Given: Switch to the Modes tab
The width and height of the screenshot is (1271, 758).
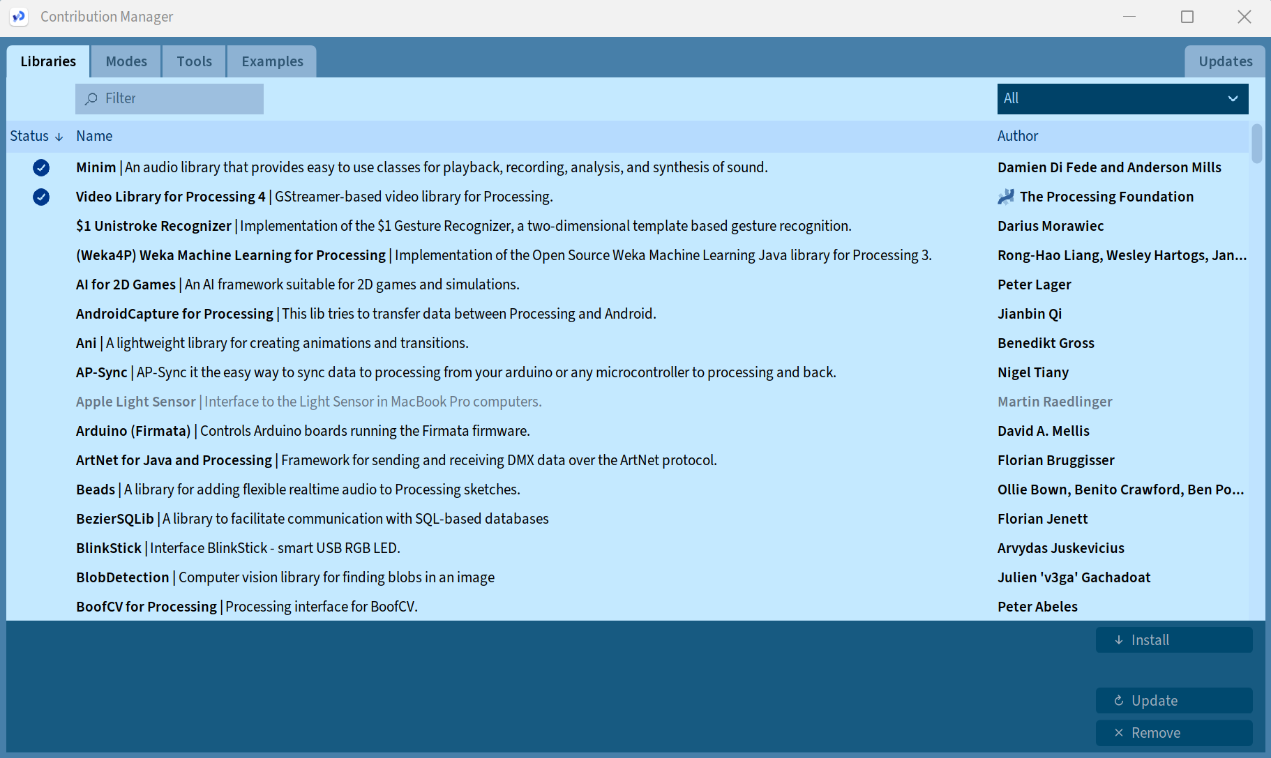Looking at the screenshot, I should pos(126,61).
